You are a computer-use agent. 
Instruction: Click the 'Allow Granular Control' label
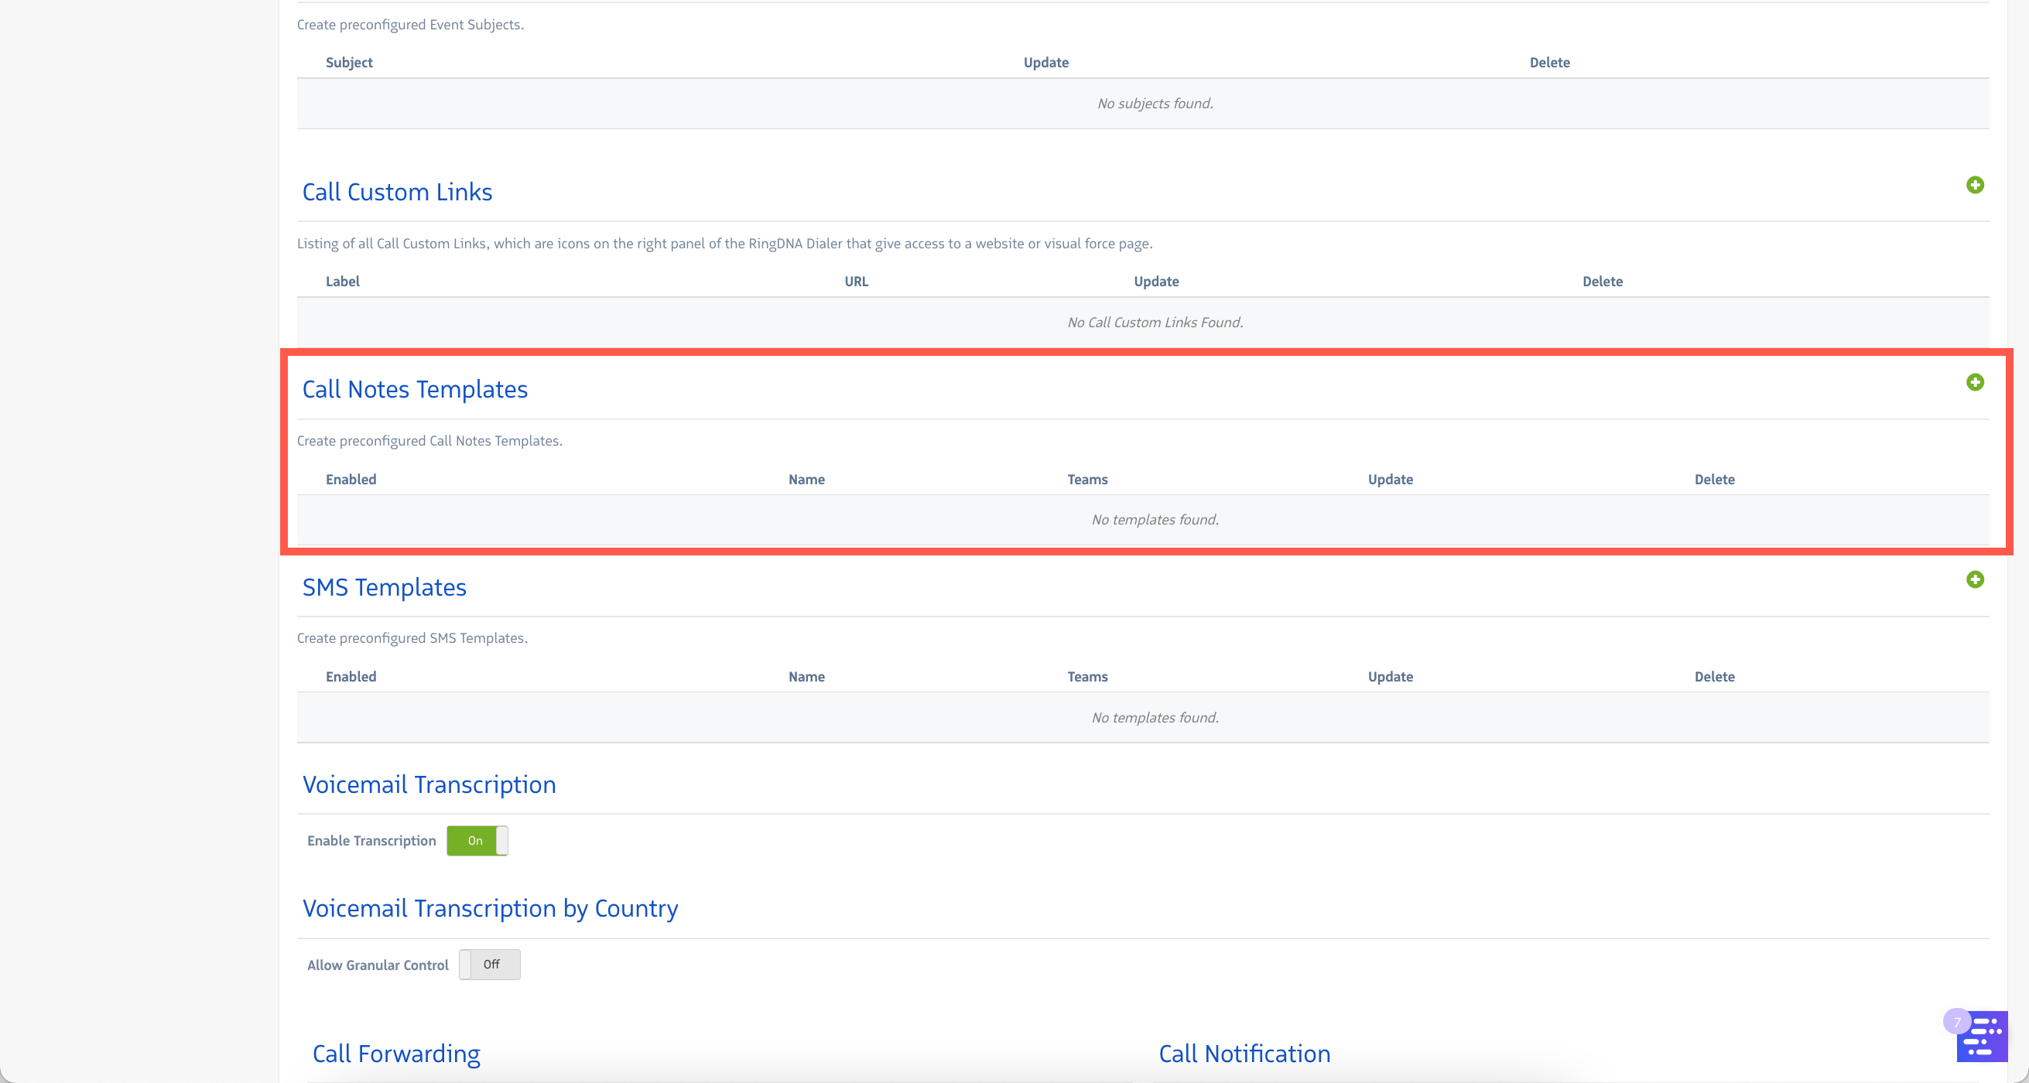click(x=378, y=965)
